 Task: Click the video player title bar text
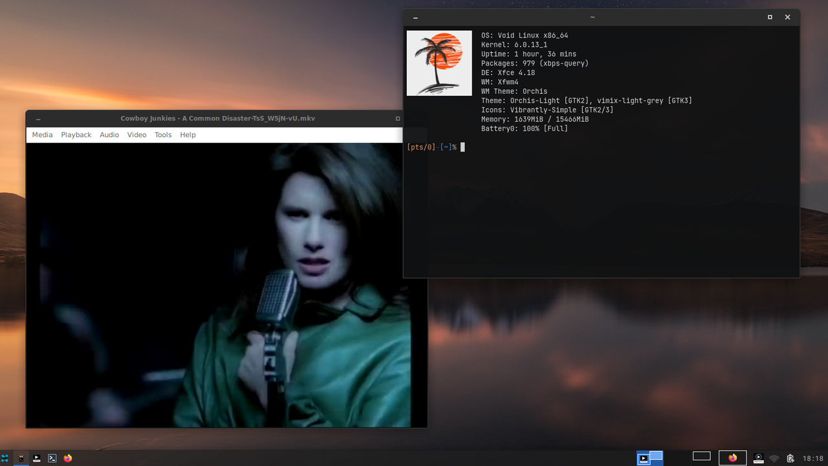point(218,118)
